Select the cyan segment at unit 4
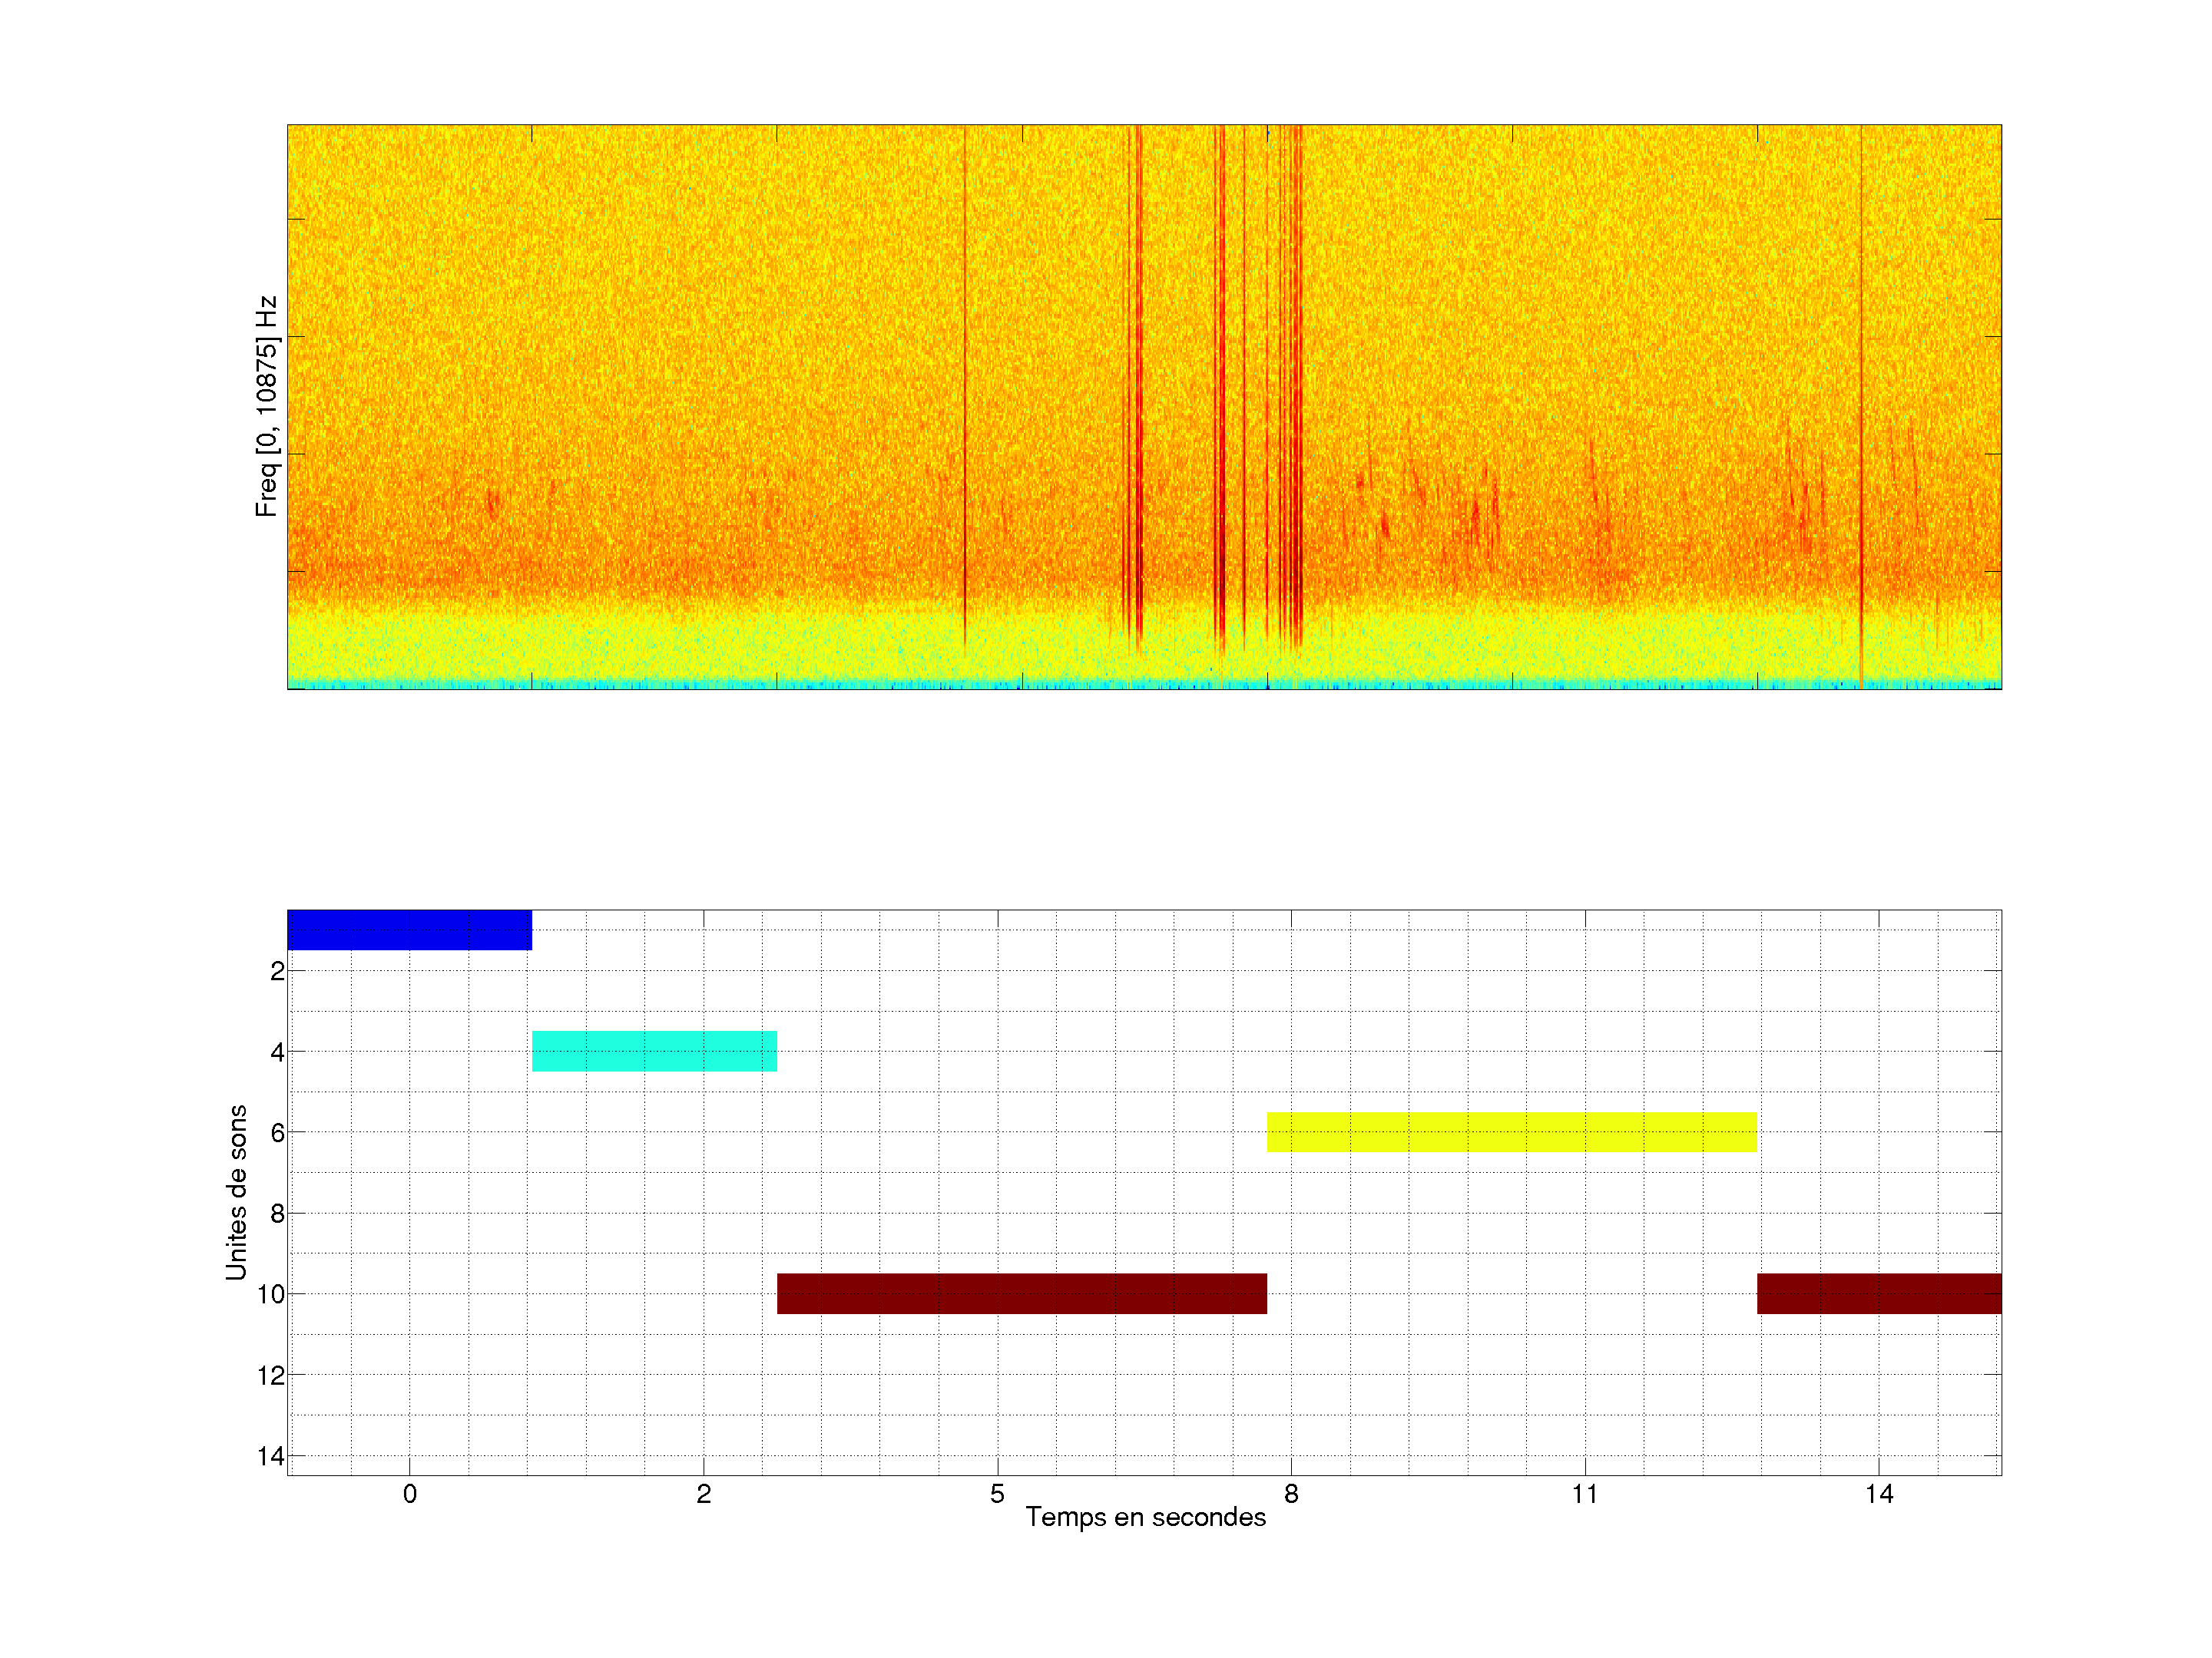2212x1658 pixels. point(654,1052)
